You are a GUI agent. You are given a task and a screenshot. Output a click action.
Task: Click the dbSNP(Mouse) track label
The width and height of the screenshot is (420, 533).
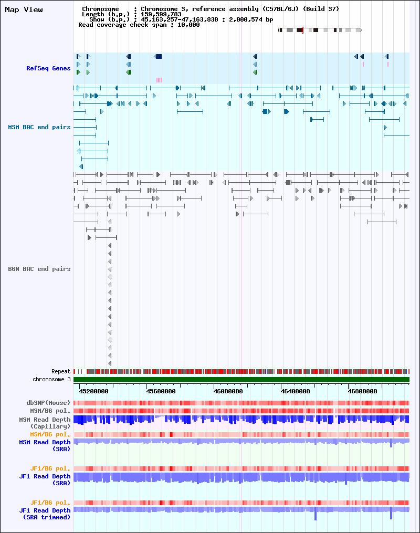pos(48,403)
